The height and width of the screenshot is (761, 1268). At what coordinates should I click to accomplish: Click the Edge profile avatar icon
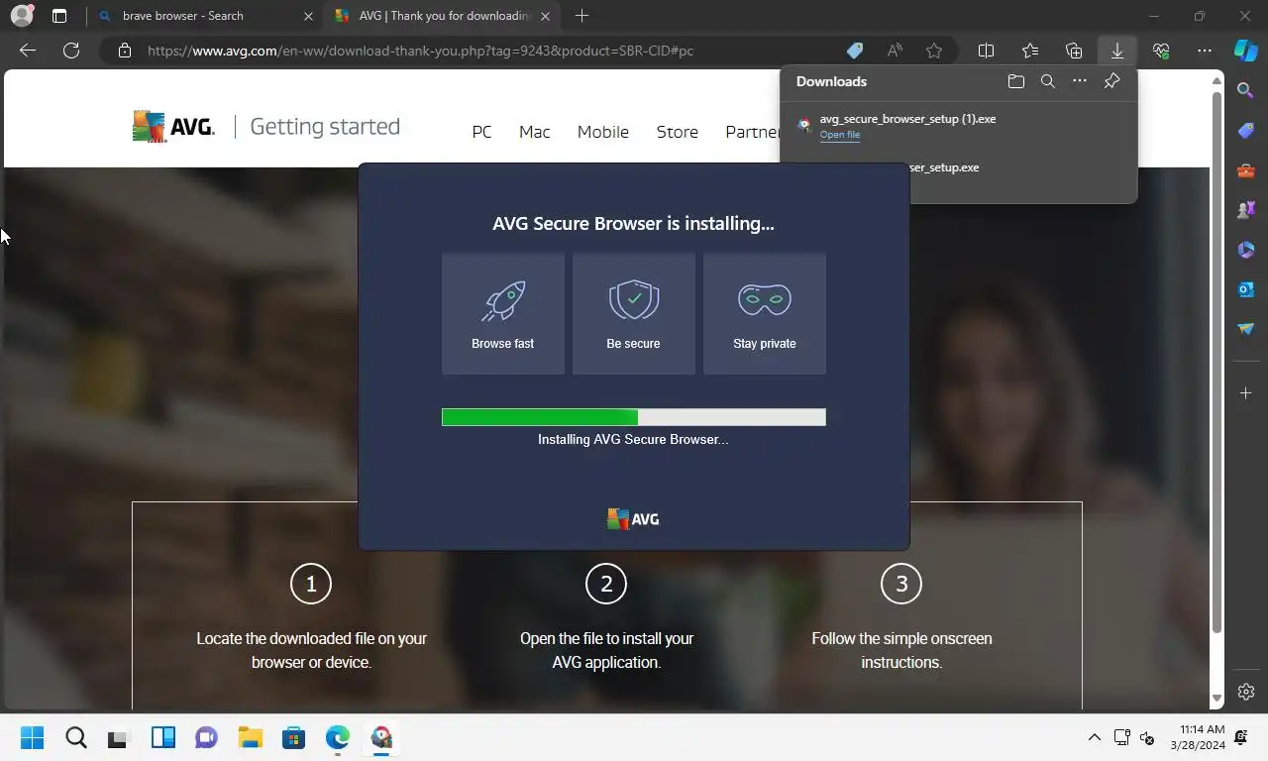coord(22,16)
